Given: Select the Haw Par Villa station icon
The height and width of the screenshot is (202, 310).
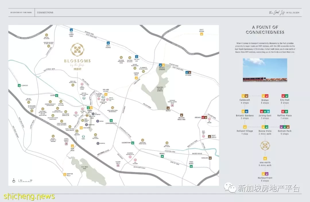Looking at the screenshot, I should click(x=65, y=174).
